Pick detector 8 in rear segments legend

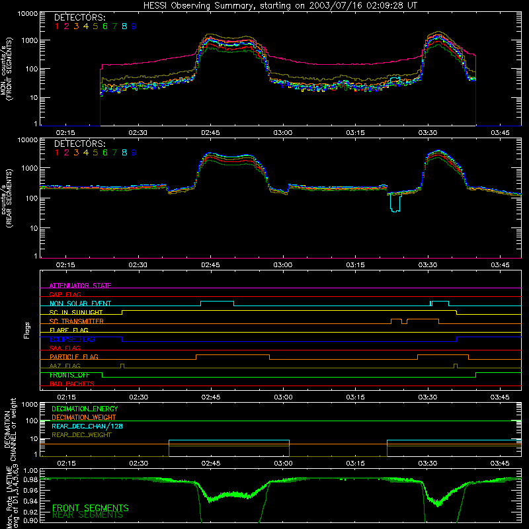pyautogui.click(x=124, y=153)
